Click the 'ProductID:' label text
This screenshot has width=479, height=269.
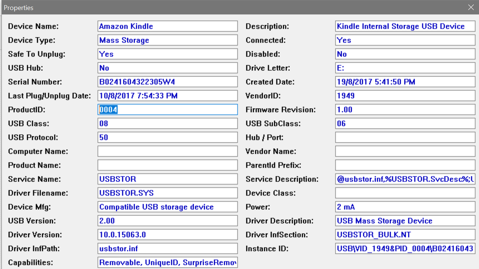pos(26,110)
